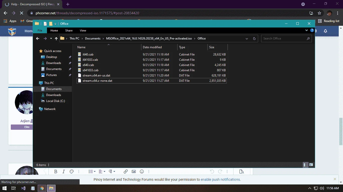Select the i641033.cab file

click(151, 60)
